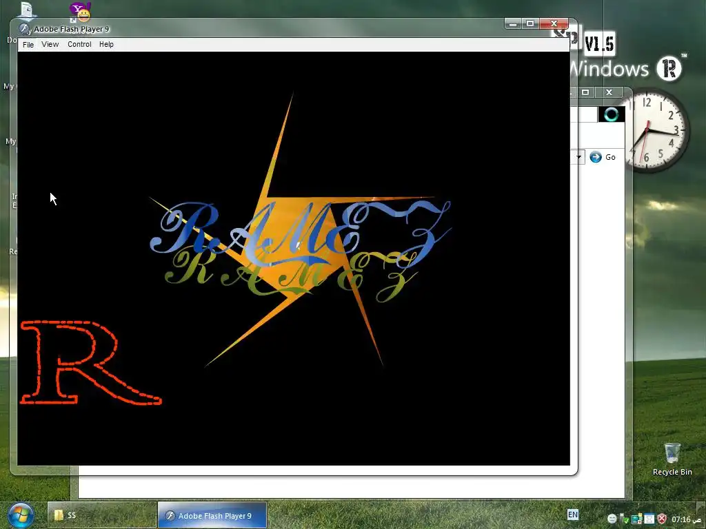
Task: Open the red shield security alert tray icon
Action: point(661,519)
